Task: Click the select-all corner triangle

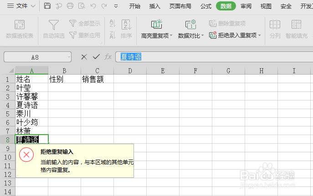Action: point(11,70)
